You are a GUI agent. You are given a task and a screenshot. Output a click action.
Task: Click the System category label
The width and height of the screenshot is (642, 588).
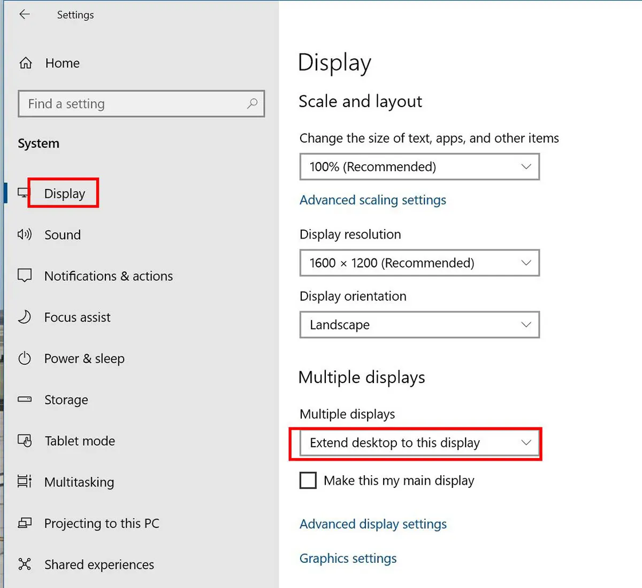[39, 143]
